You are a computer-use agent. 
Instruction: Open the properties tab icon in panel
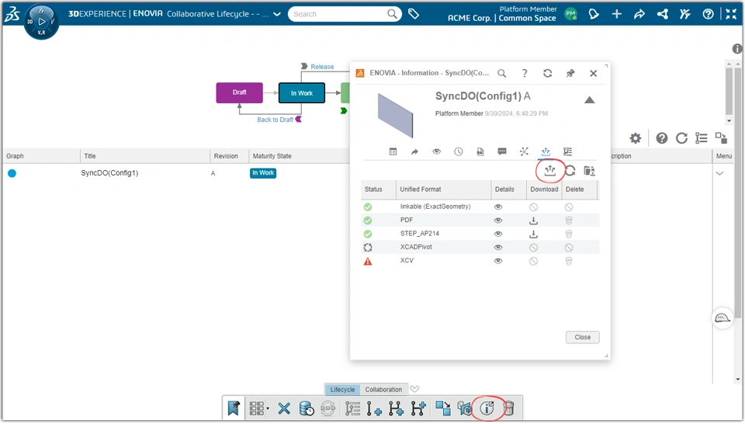click(393, 151)
